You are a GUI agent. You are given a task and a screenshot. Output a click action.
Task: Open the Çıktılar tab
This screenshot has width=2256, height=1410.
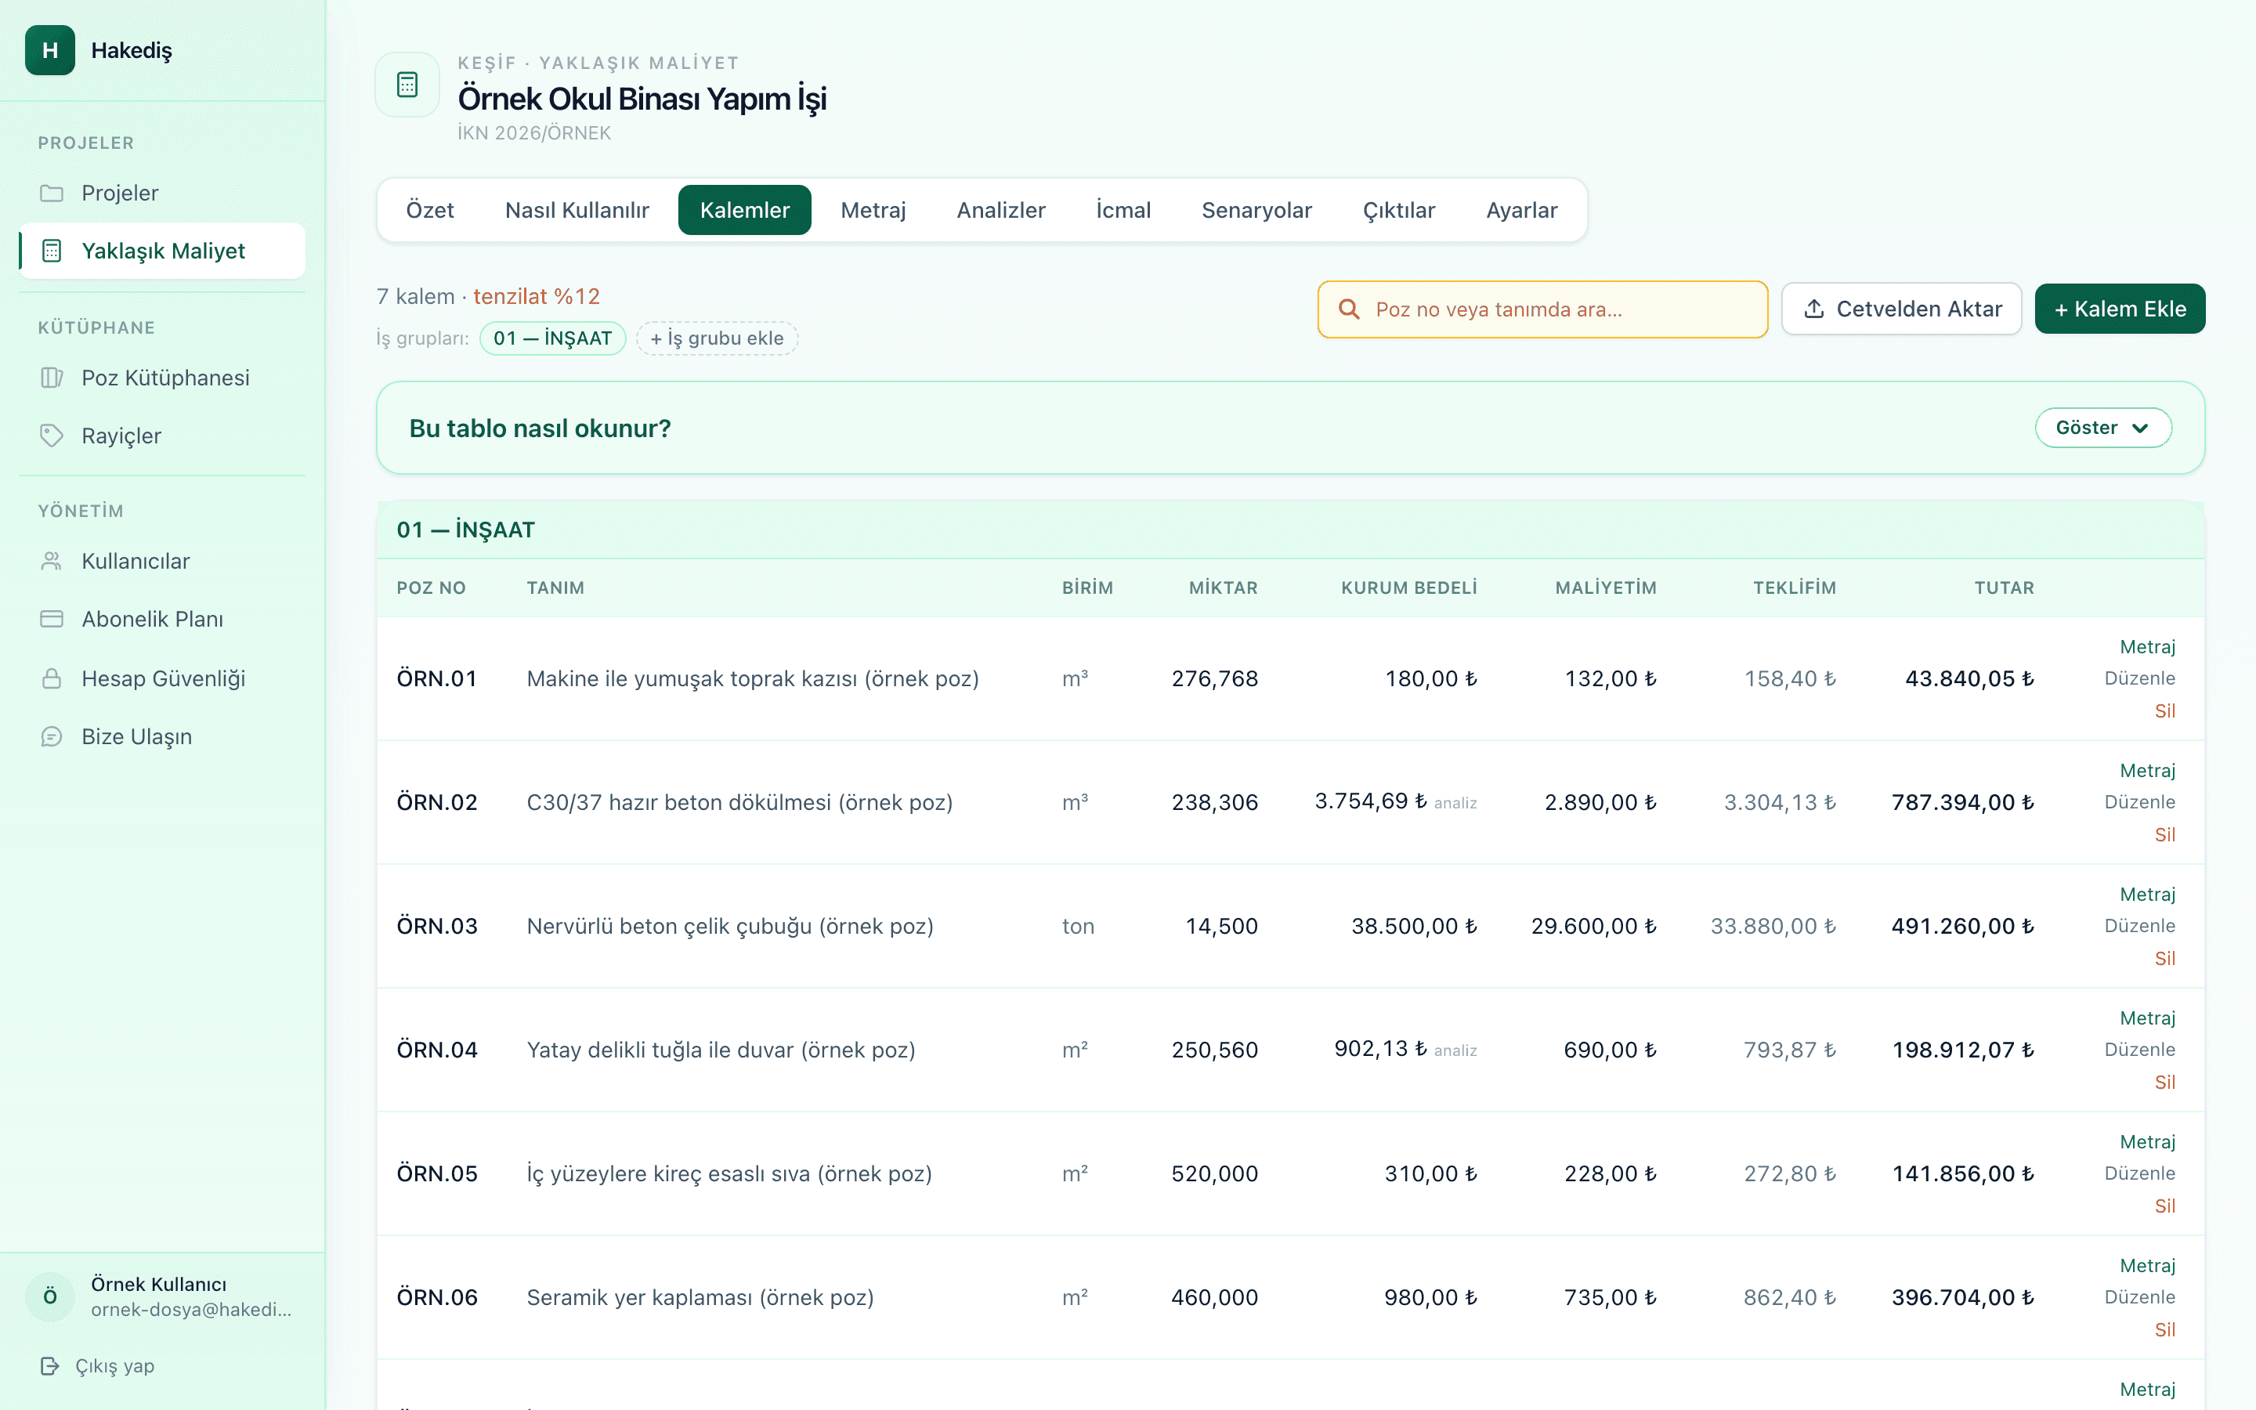pyautogui.click(x=1398, y=210)
